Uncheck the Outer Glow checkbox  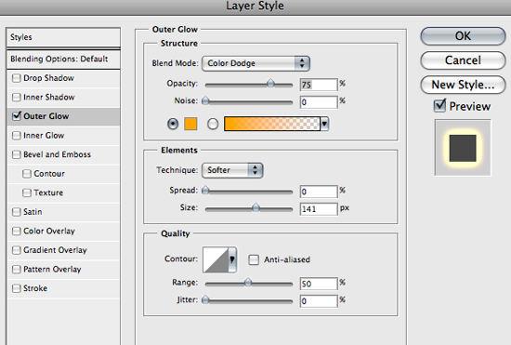(16, 116)
